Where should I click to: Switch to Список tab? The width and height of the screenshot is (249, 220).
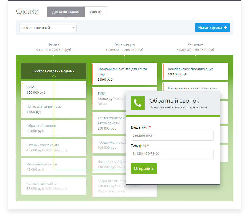coord(96,12)
